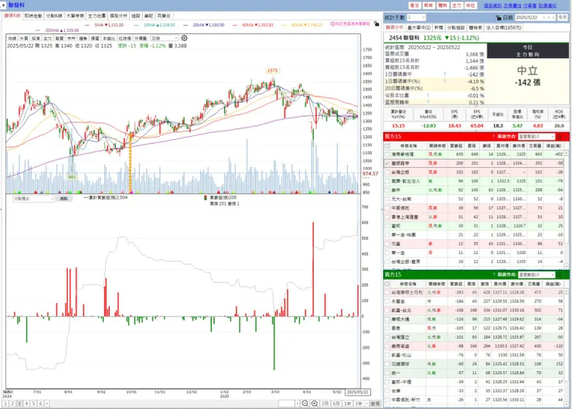This screenshot has height=409, width=572.
Task: Tick checkbox for 統一 seller row
Action: pyautogui.click(x=387, y=373)
